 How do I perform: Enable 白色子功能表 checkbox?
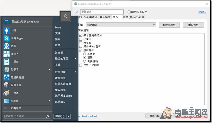click(x=81, y=65)
